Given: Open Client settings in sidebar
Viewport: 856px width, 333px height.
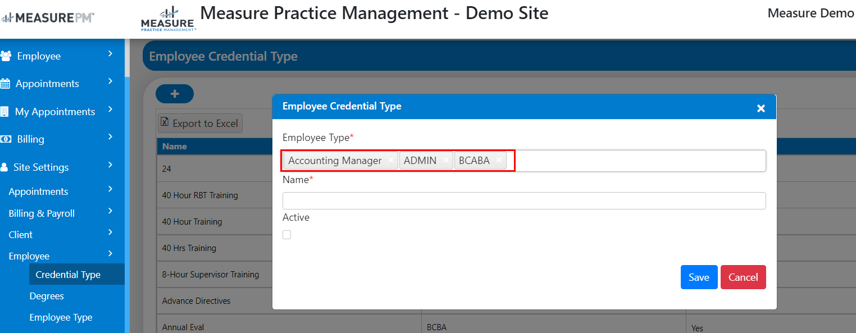Looking at the screenshot, I should point(21,235).
